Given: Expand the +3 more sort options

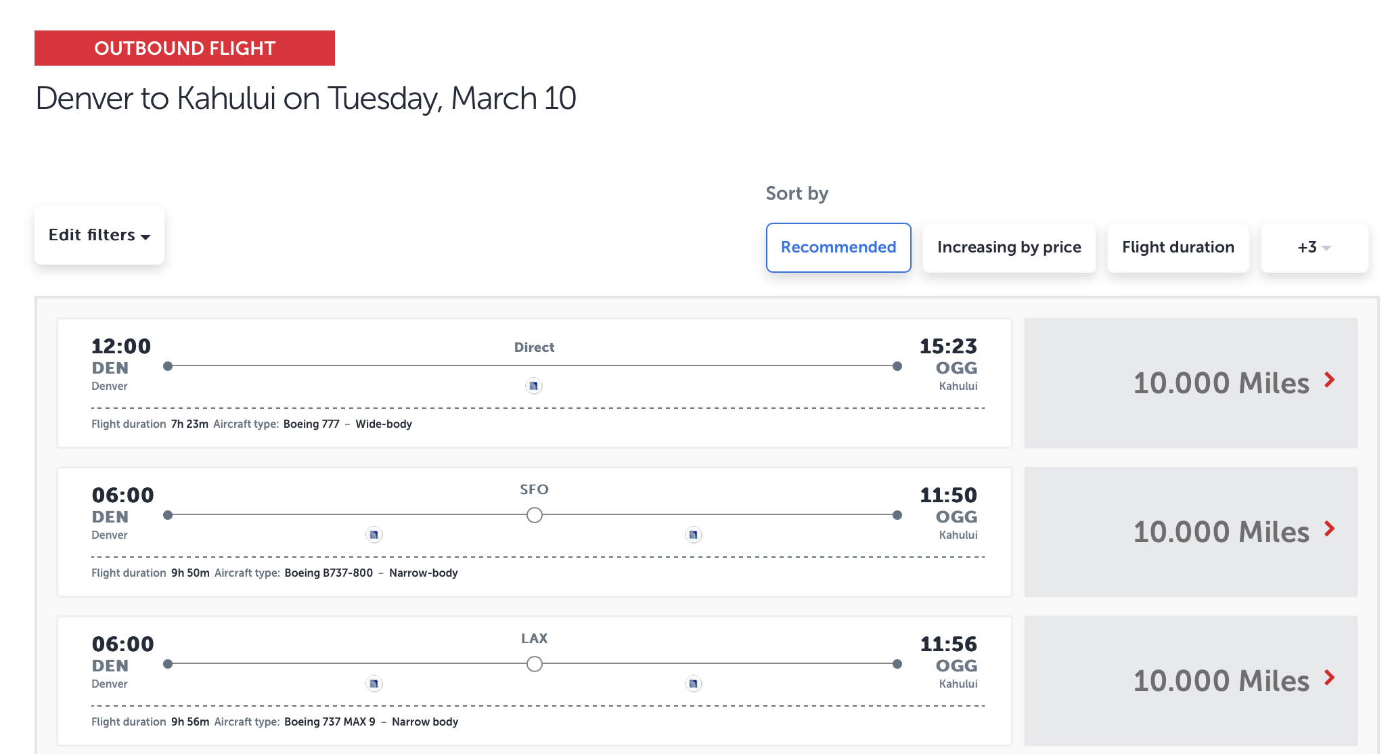Looking at the screenshot, I should (x=1314, y=248).
